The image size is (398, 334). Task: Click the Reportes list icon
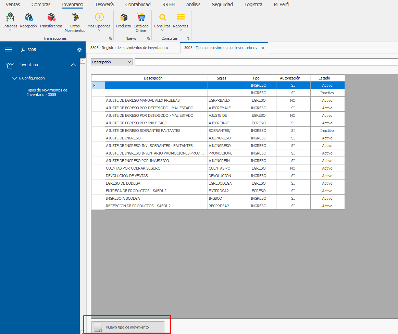181,17
